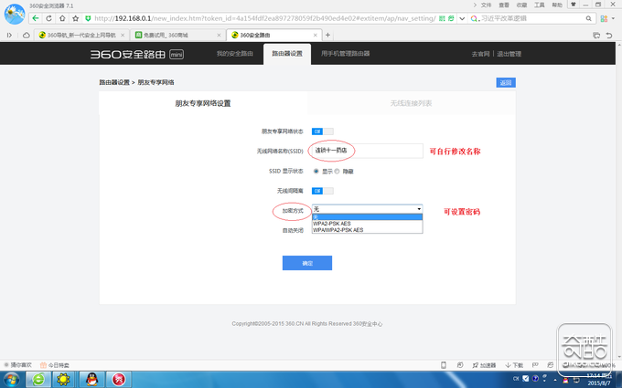622x388 pixels.
Task: Open the sidebar toggle left of tabs
Action: click(x=9, y=36)
